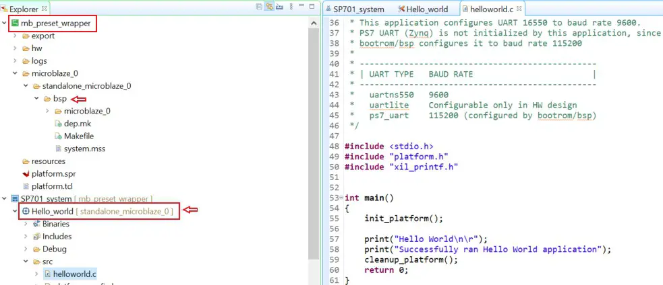Select the helloworld.c editor tab
Image resolution: width=663 pixels, height=285 pixels.
point(491,9)
